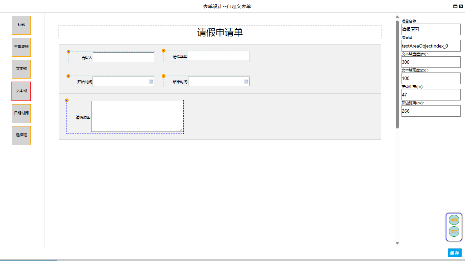Select the 日期时间 component in palette

[21, 113]
